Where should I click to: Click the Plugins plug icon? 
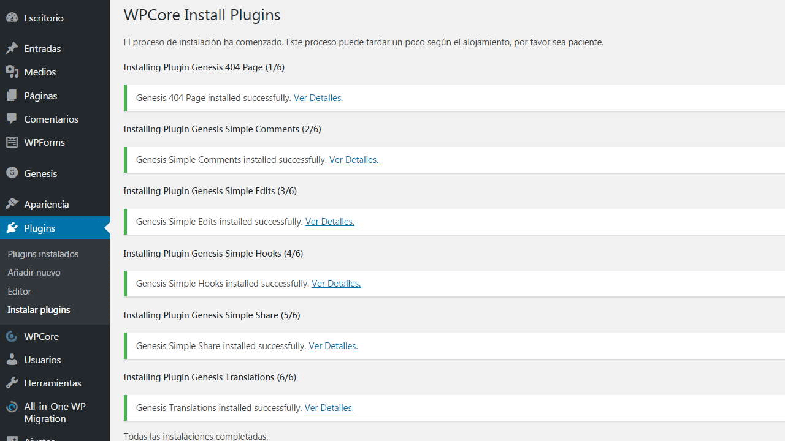12,228
